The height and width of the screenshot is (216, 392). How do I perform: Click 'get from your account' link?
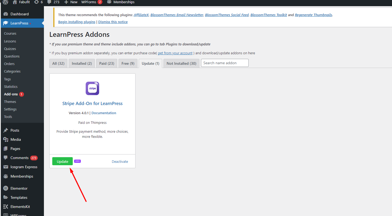click(175, 53)
